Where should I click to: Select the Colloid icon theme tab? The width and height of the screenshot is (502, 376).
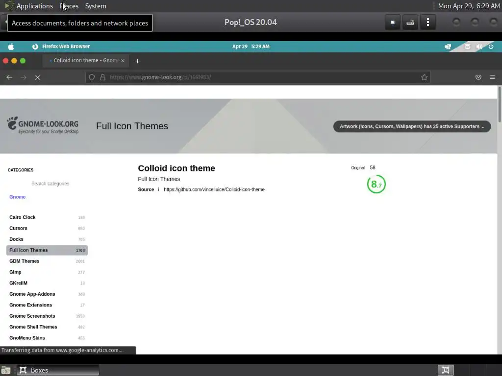[x=85, y=60]
